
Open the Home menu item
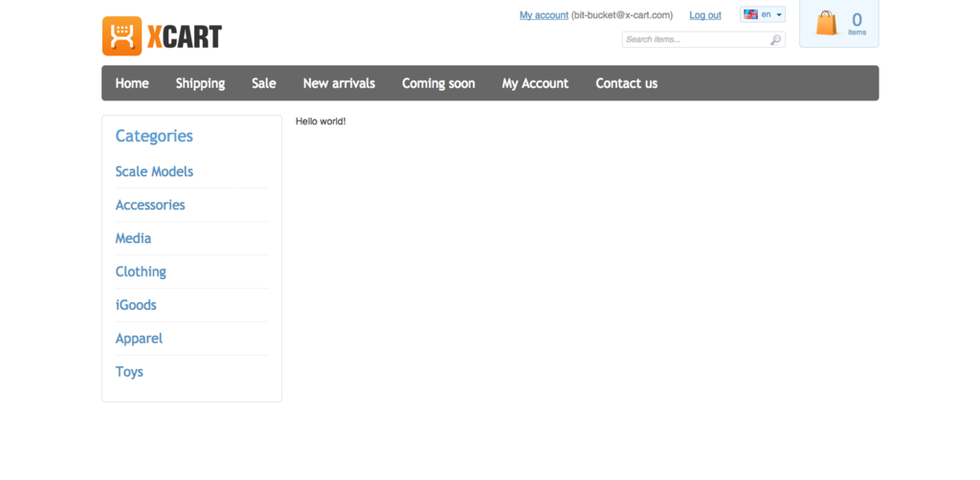coord(132,83)
